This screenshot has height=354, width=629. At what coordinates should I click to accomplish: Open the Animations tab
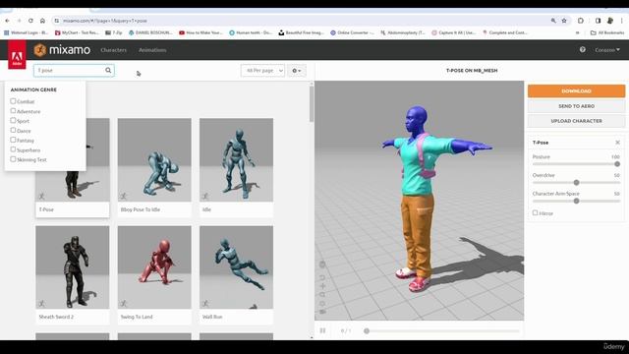[x=152, y=50]
